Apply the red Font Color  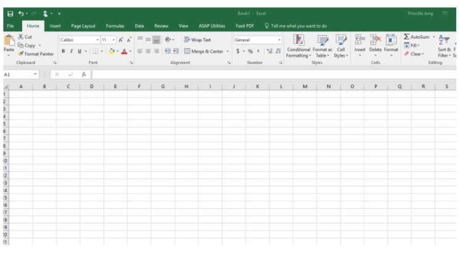coord(124,51)
